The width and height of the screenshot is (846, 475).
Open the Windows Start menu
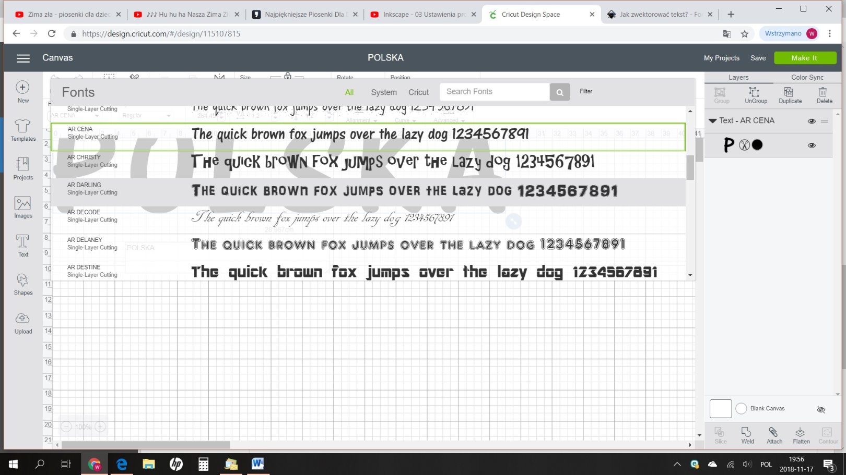click(x=13, y=464)
